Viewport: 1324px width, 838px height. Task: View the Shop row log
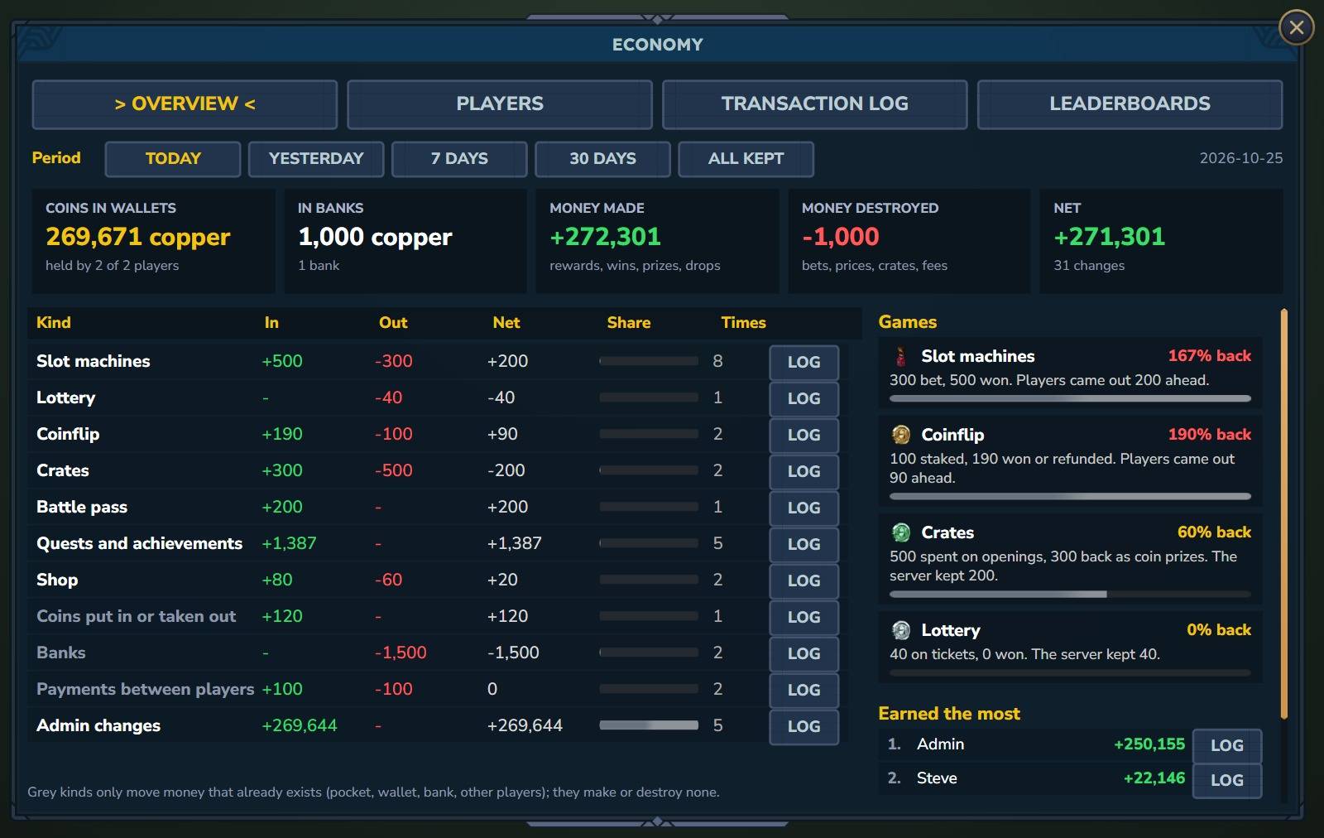click(x=804, y=581)
